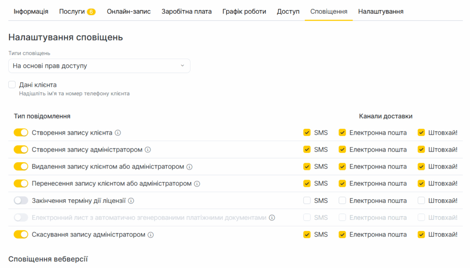Click info icon for Електронний лист з платіжними документами
Screen dimensions: 470x268
272,218
